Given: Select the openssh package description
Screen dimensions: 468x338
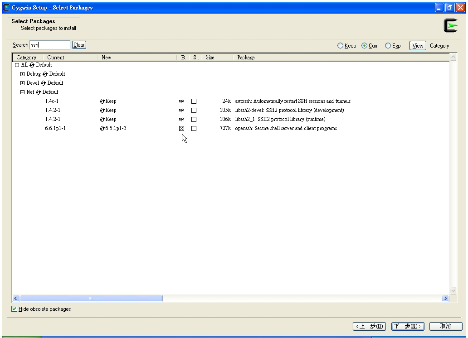Looking at the screenshot, I should pos(286,128).
